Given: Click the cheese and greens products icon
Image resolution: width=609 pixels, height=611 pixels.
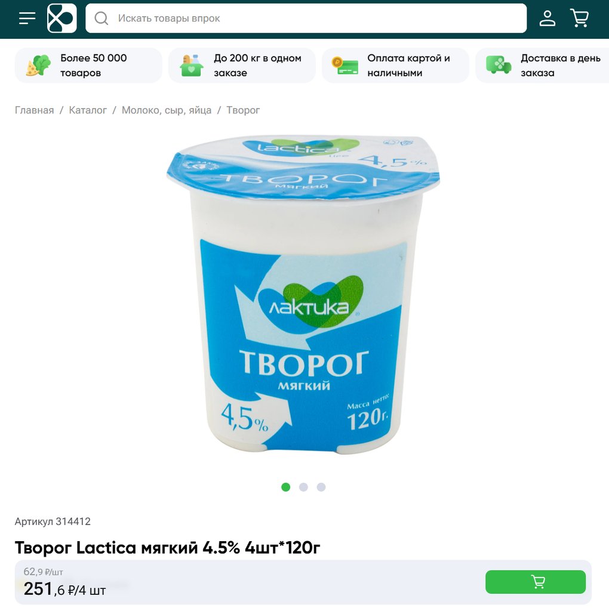Looking at the screenshot, I should pos(38,66).
